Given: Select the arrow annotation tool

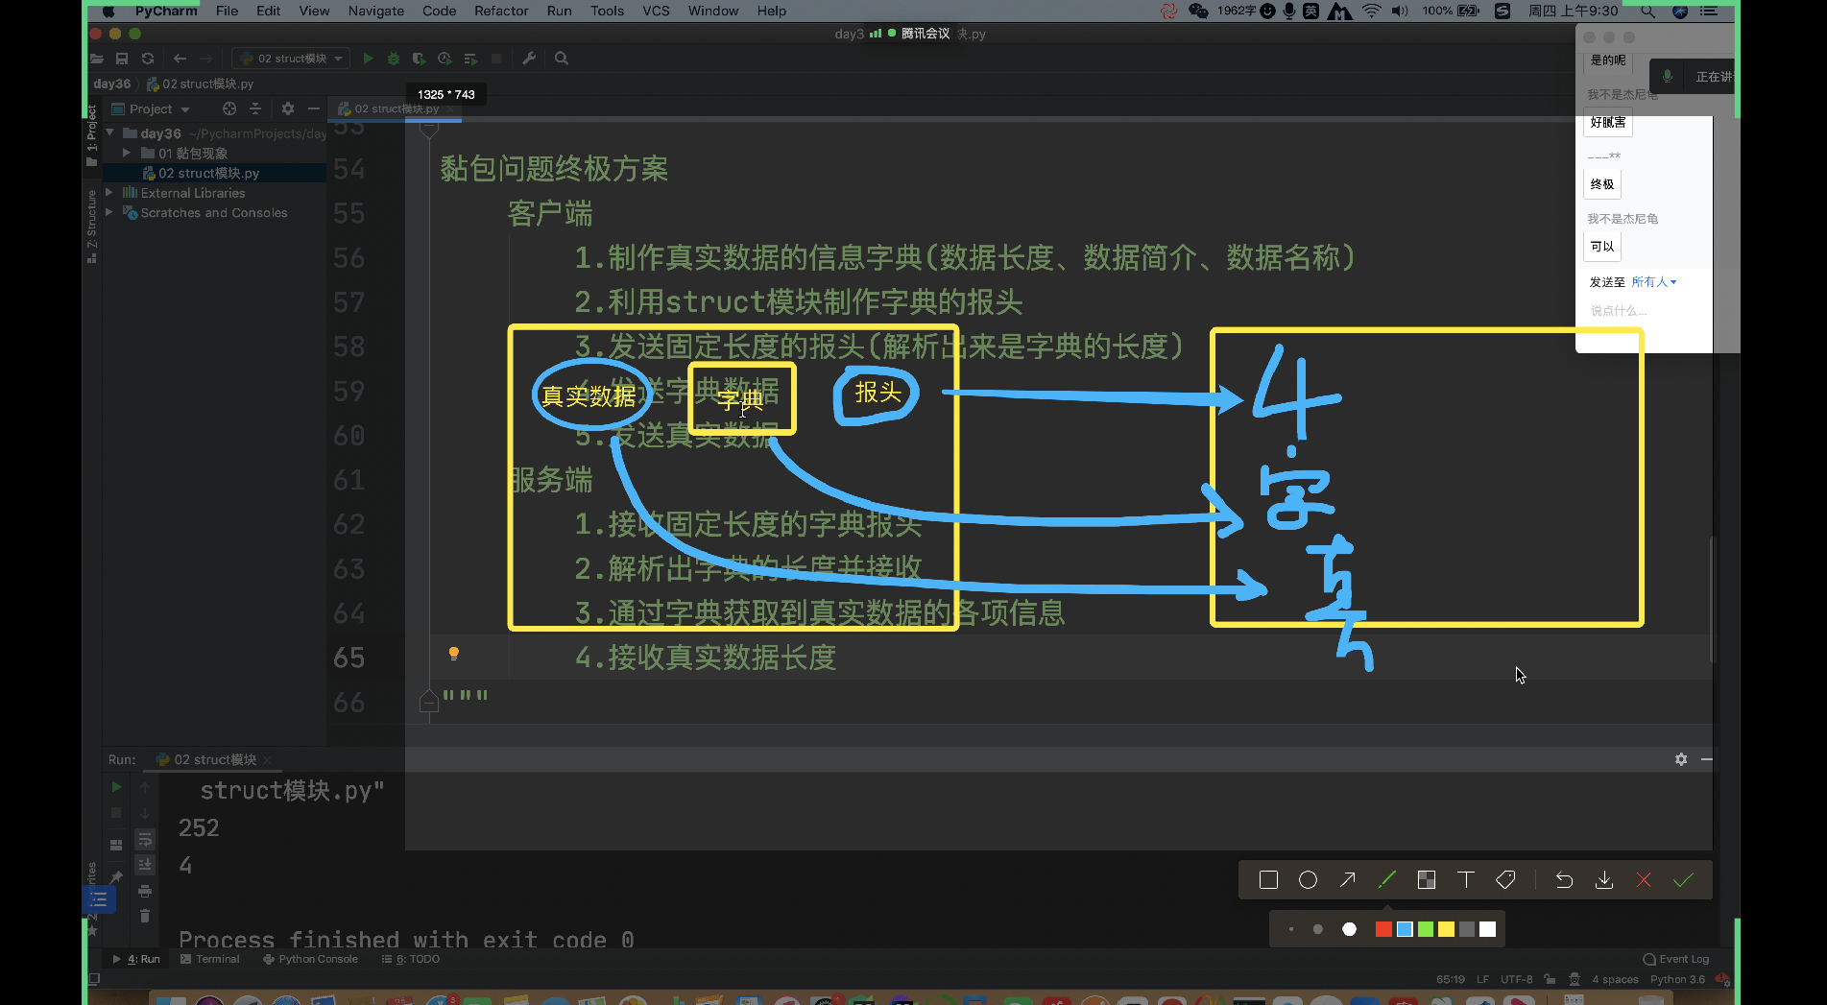Looking at the screenshot, I should coord(1348,880).
